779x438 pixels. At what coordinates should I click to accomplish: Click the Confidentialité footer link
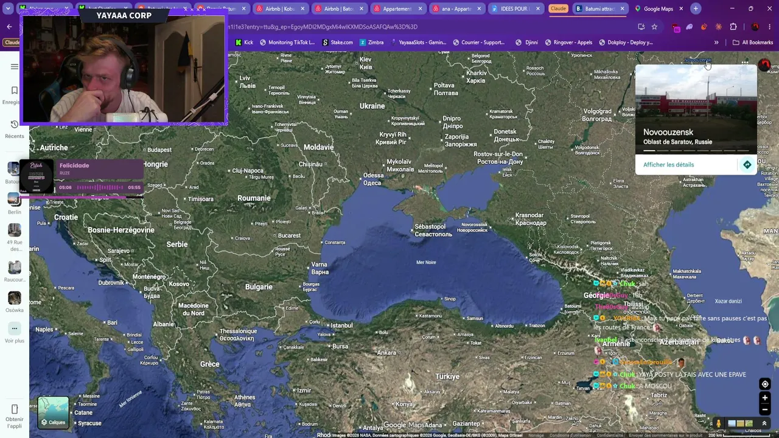[x=610, y=435]
